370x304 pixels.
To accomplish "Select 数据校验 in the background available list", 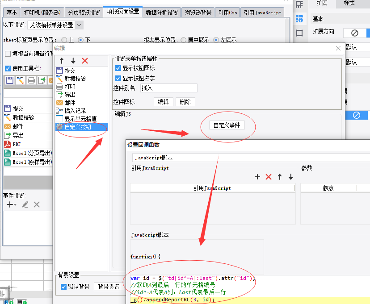I will 28,117.
